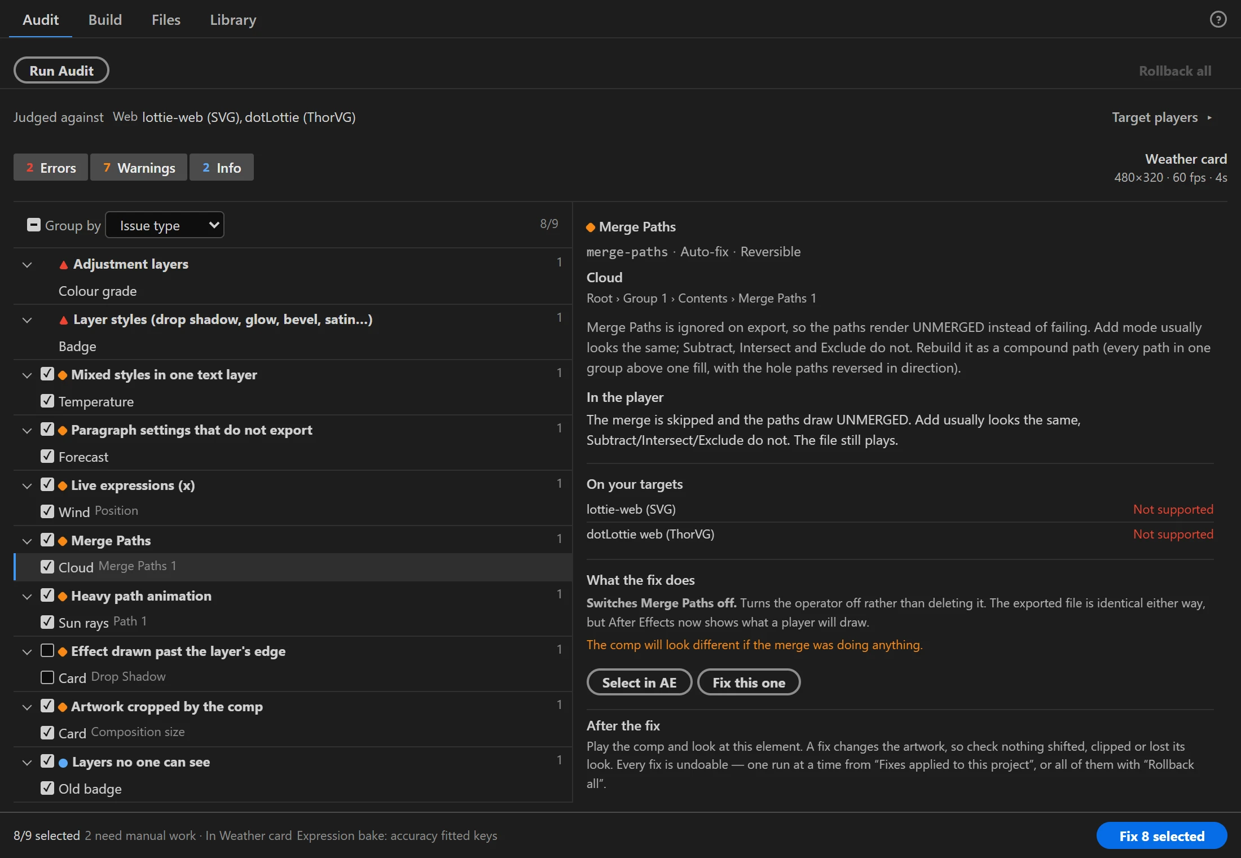
Task: Click the Fix 8 selected button
Action: click(x=1161, y=836)
